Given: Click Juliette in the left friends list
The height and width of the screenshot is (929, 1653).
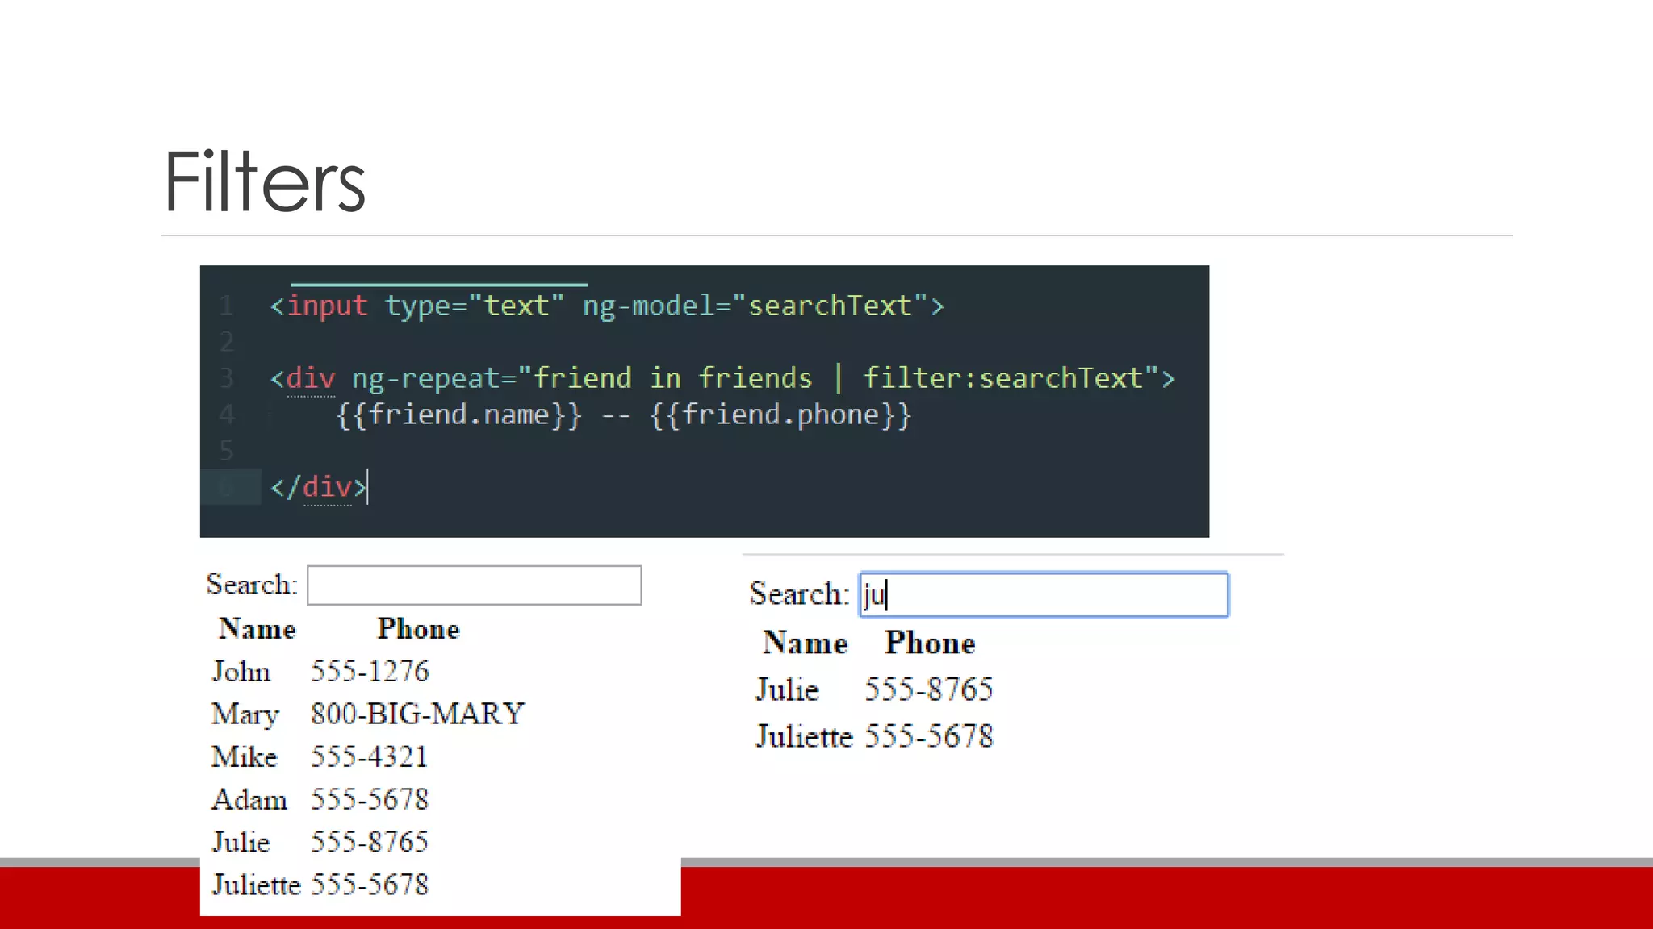Looking at the screenshot, I should [256, 885].
